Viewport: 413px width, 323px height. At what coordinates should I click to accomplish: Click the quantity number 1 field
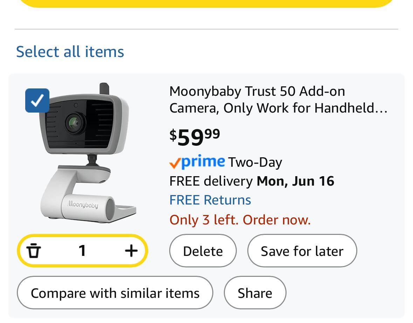82,251
